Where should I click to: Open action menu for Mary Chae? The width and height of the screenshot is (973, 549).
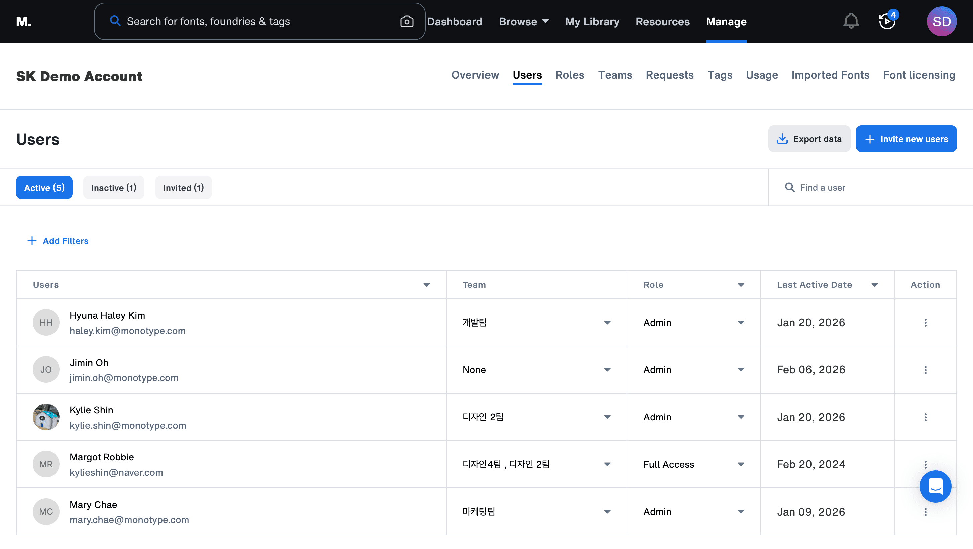[925, 512]
